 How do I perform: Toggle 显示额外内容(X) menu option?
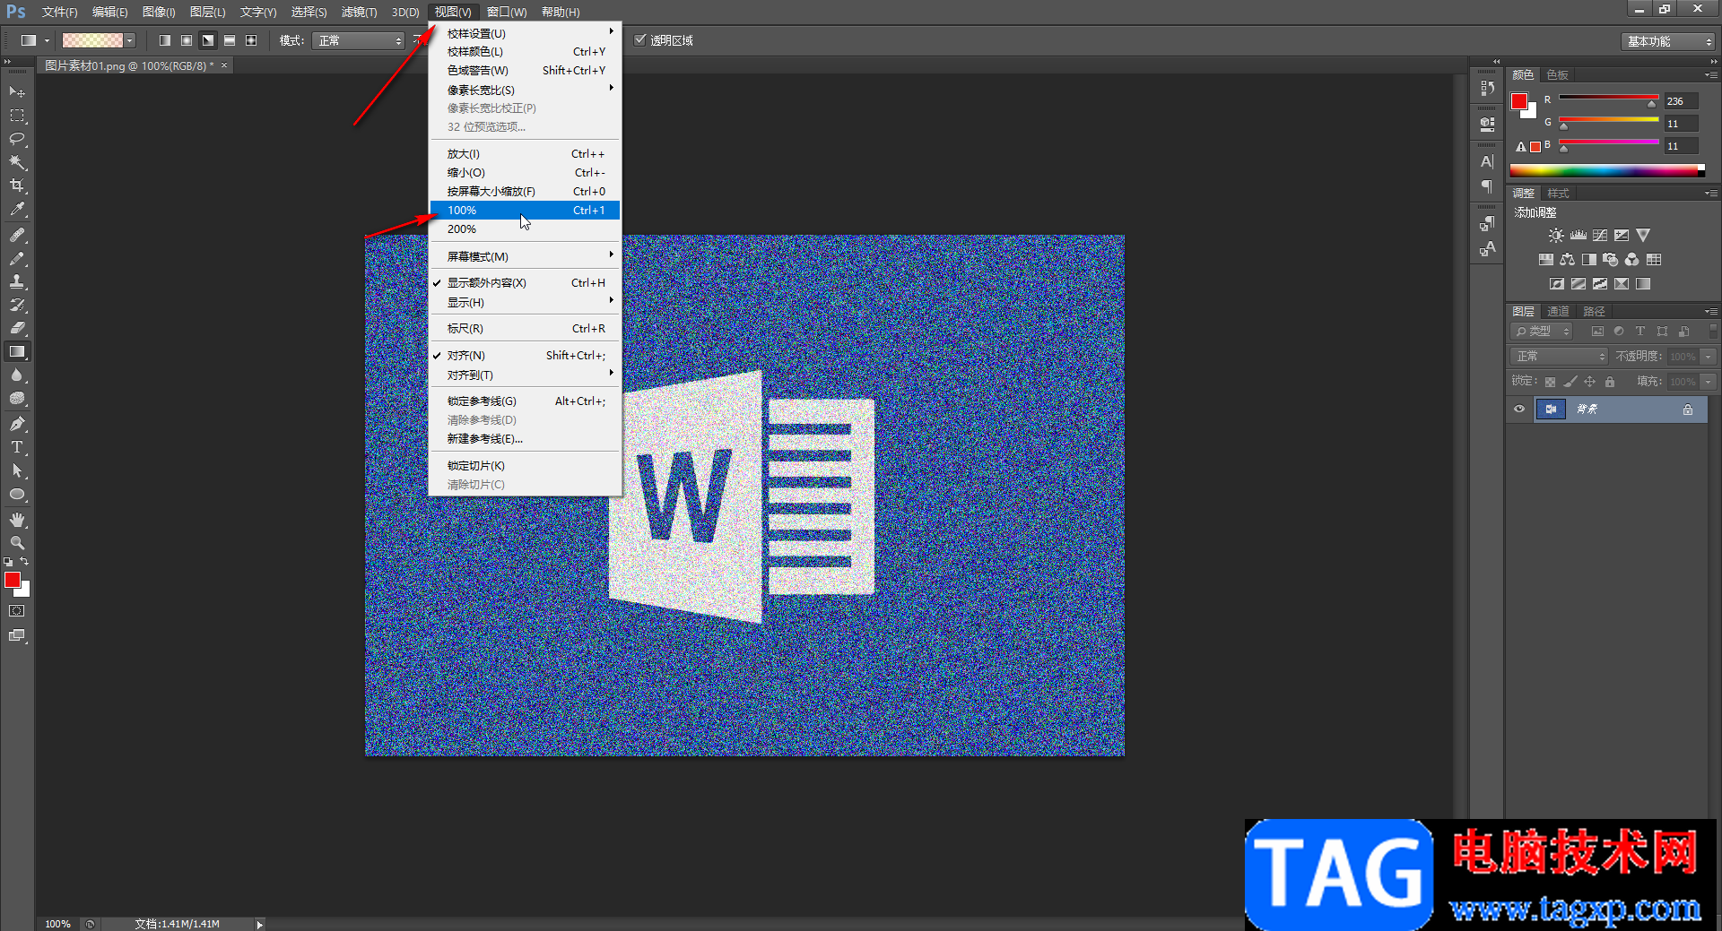coord(526,282)
